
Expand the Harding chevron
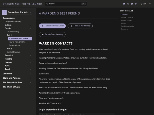pos(30,59)
